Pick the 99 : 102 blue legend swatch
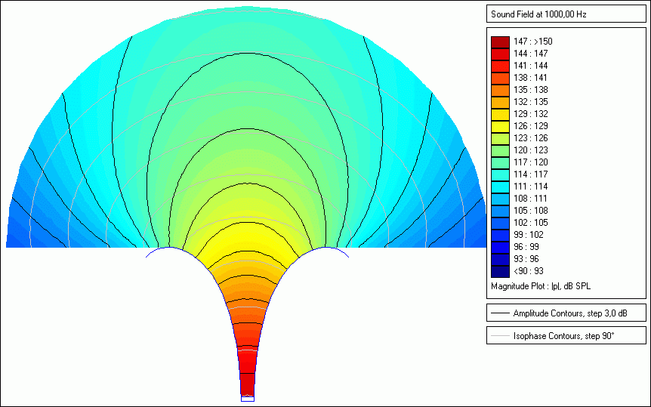 (x=500, y=235)
